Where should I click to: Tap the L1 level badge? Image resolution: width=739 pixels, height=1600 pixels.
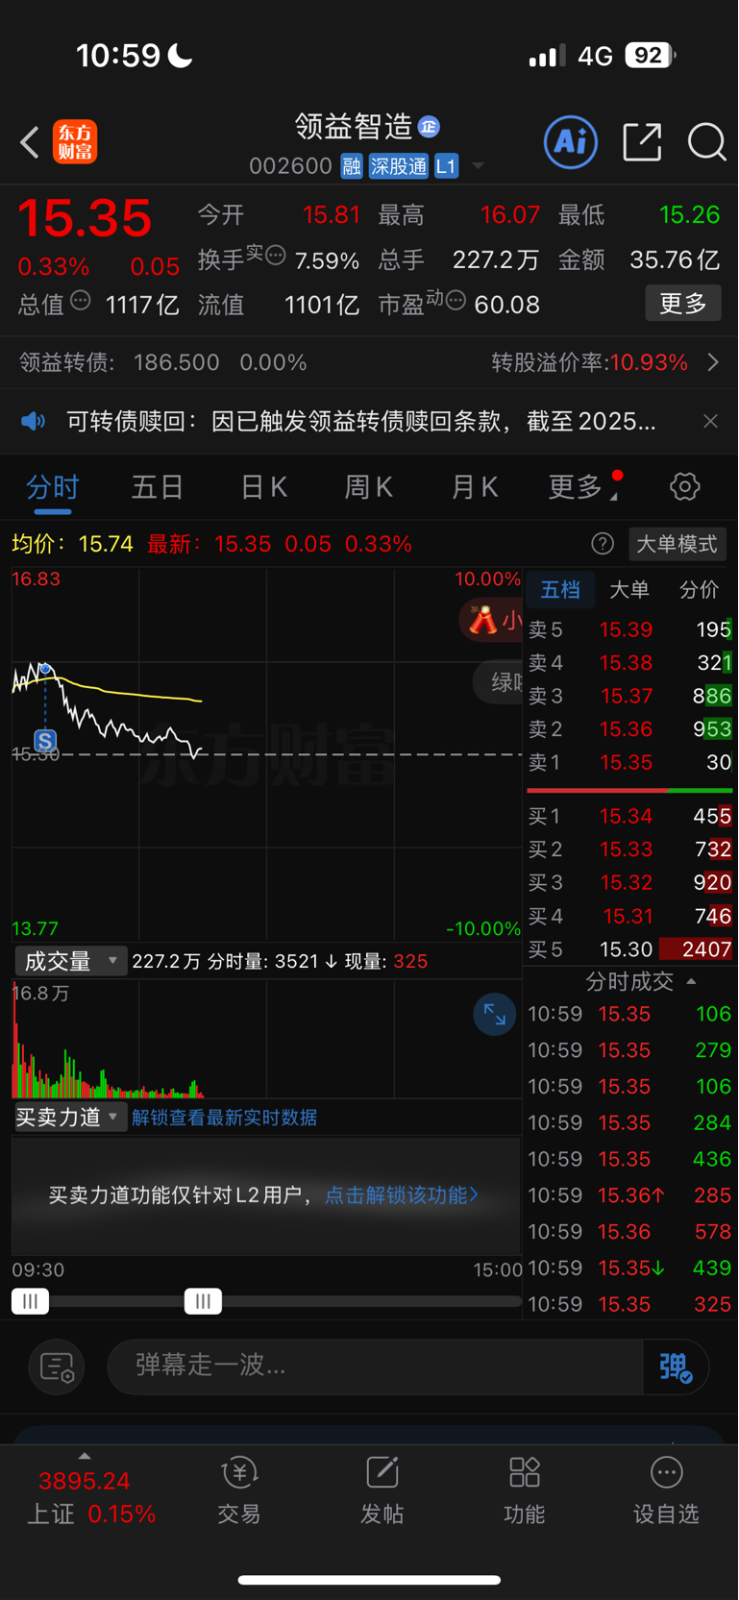click(446, 166)
